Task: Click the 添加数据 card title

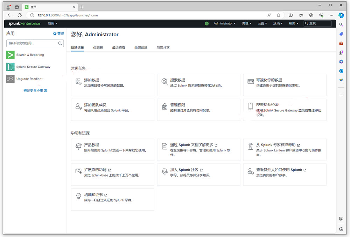Action: click(91, 80)
